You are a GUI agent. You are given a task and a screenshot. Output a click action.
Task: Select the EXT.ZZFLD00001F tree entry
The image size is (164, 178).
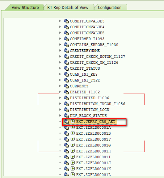click(x=93, y=139)
